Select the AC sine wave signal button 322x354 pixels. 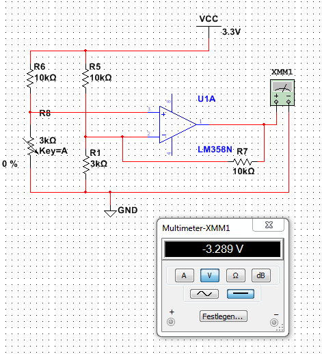[204, 294]
